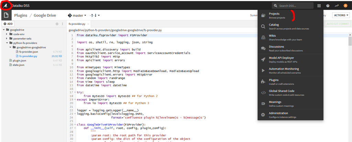This screenshot has width=352, height=142.
Task: Click the Catalog magnifier icon in menu
Action: (x=263, y=26)
